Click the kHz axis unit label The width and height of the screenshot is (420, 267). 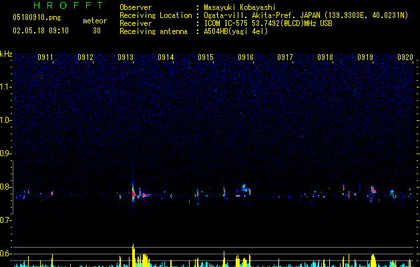(x=6, y=54)
